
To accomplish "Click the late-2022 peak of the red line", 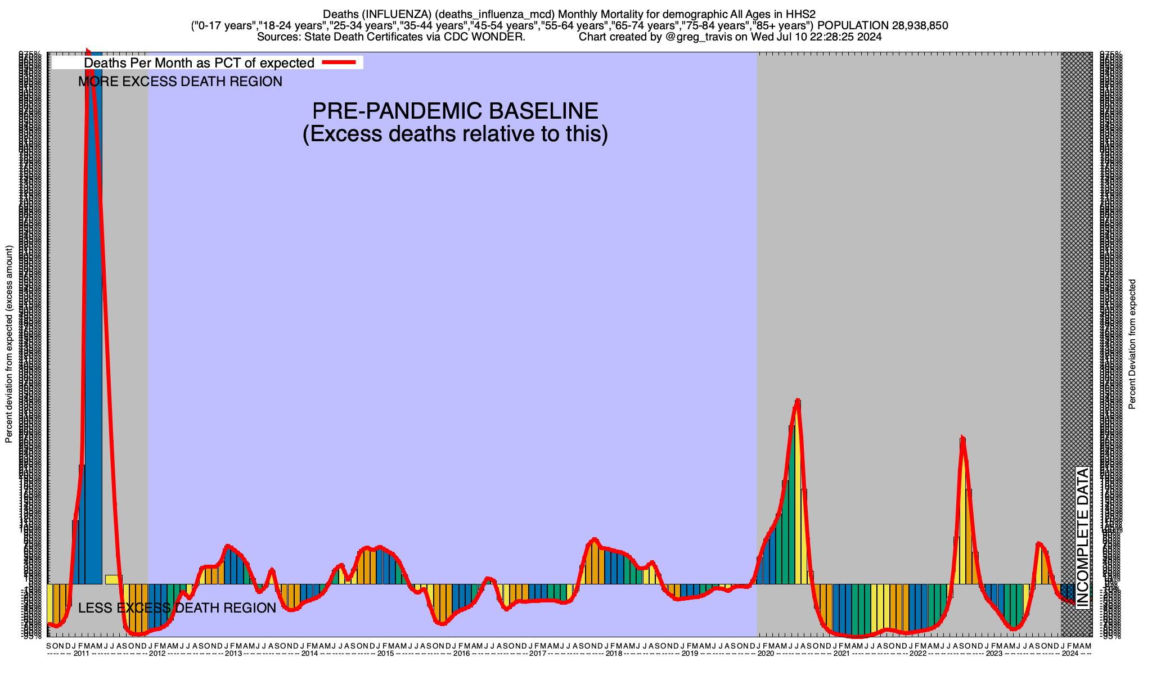I will [962, 438].
